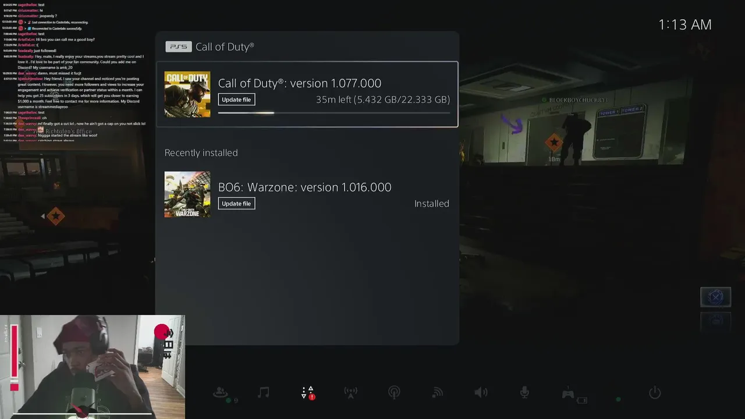Click the 1:13 AM clock
This screenshot has height=419, width=745.
685,24
